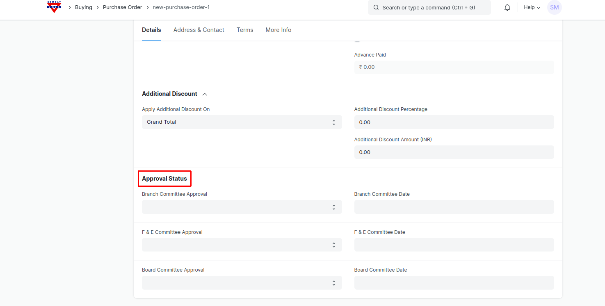
Task: Open the notifications bell icon
Action: (x=507, y=7)
